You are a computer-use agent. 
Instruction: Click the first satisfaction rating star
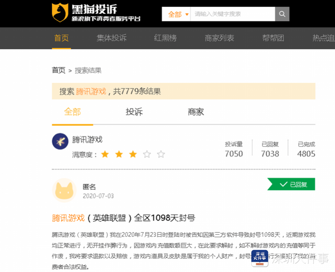(105, 154)
